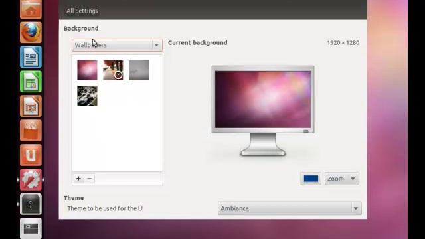The image size is (425, 239).
Task: Open the dark launcher icon below System Settings
Action: pos(31,204)
